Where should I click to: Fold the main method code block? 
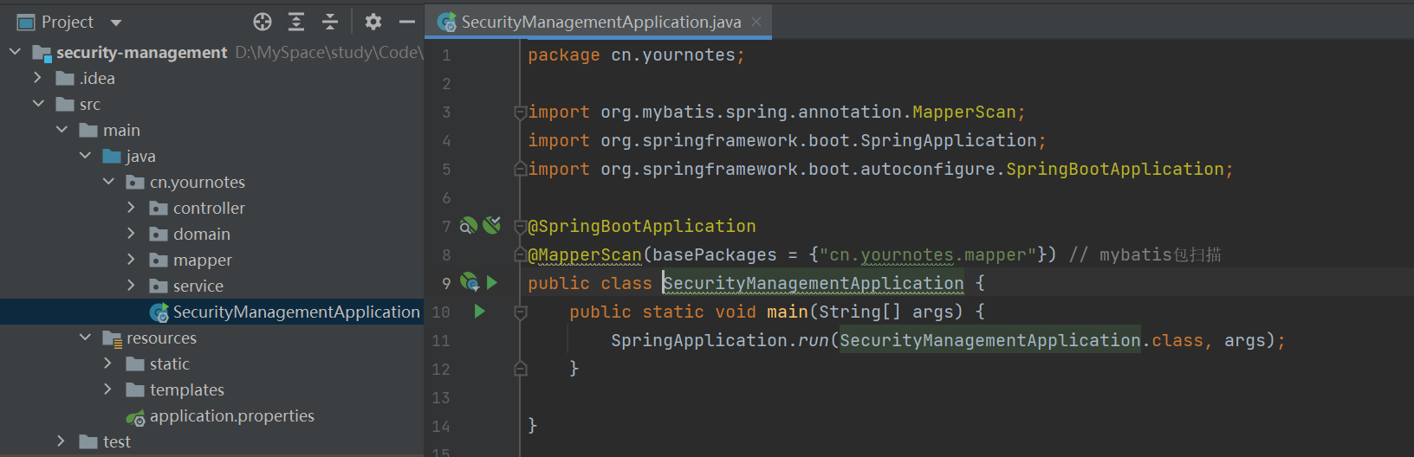tap(521, 312)
